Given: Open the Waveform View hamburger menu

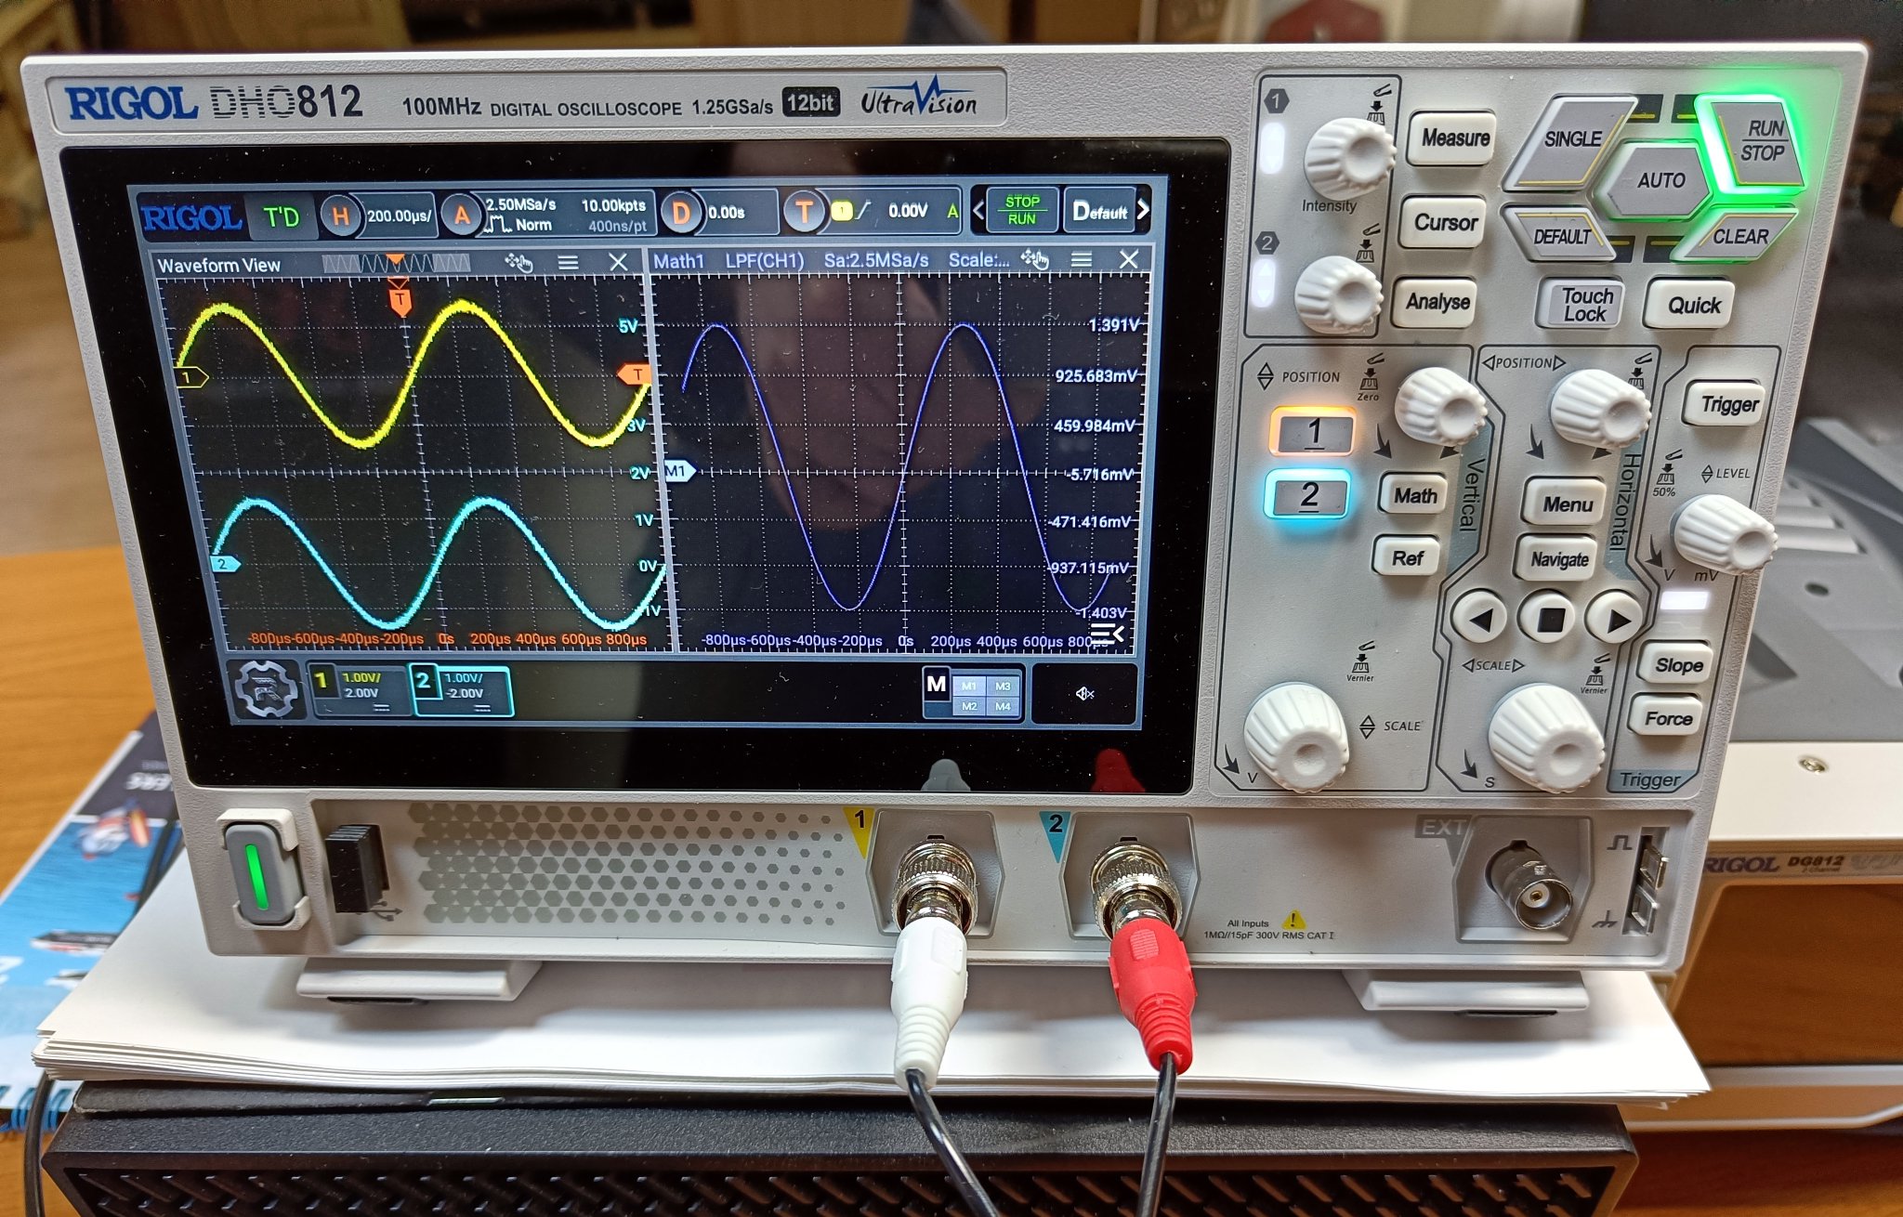Looking at the screenshot, I should [568, 263].
